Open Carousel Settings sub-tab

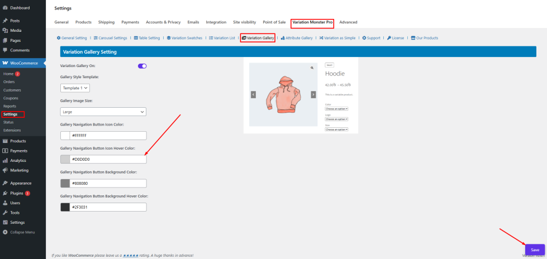pyautogui.click(x=110, y=38)
